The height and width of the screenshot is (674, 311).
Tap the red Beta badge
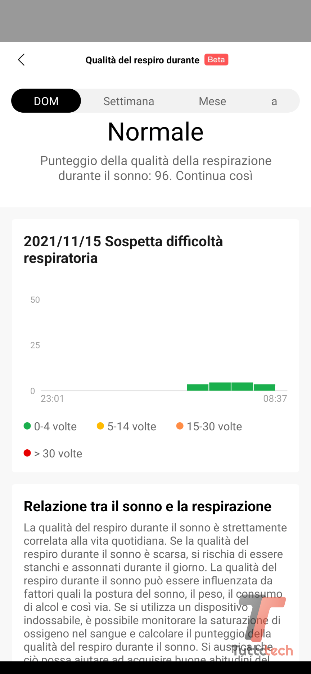pos(216,59)
